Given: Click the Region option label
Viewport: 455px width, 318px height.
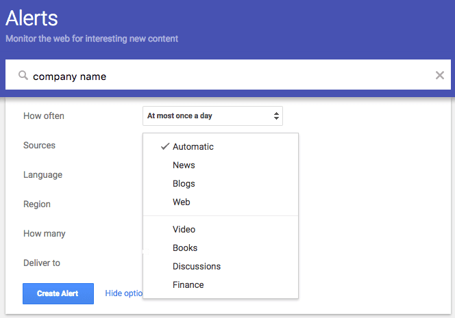Looking at the screenshot, I should [x=37, y=204].
